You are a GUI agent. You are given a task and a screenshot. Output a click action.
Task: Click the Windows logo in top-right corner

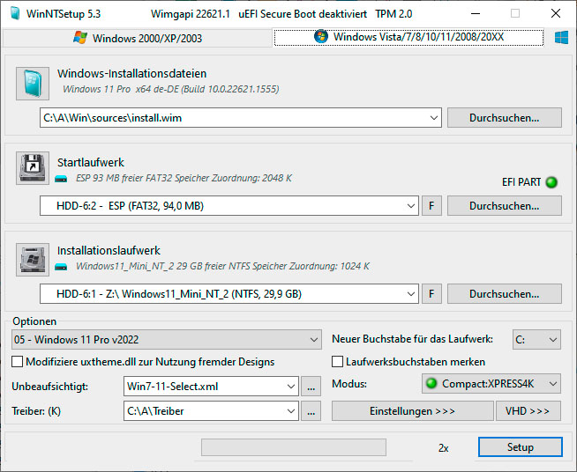pyautogui.click(x=561, y=38)
